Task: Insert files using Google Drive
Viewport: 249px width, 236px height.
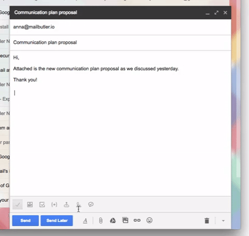Action: tap(113, 220)
